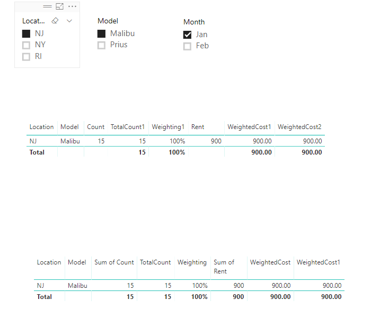371x325 pixels.
Task: Clear selections with eraser icon
Action: click(x=55, y=21)
